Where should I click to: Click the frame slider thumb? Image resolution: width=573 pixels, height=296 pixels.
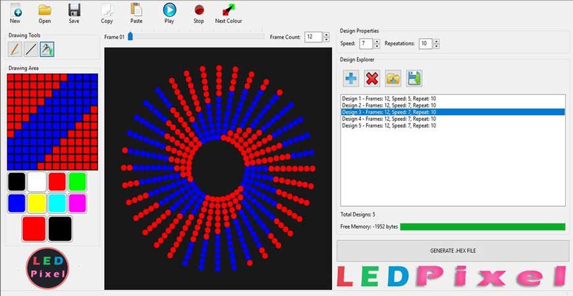point(130,36)
